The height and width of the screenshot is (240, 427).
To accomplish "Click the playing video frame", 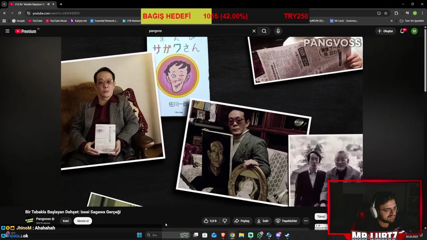I will (x=212, y=122).
